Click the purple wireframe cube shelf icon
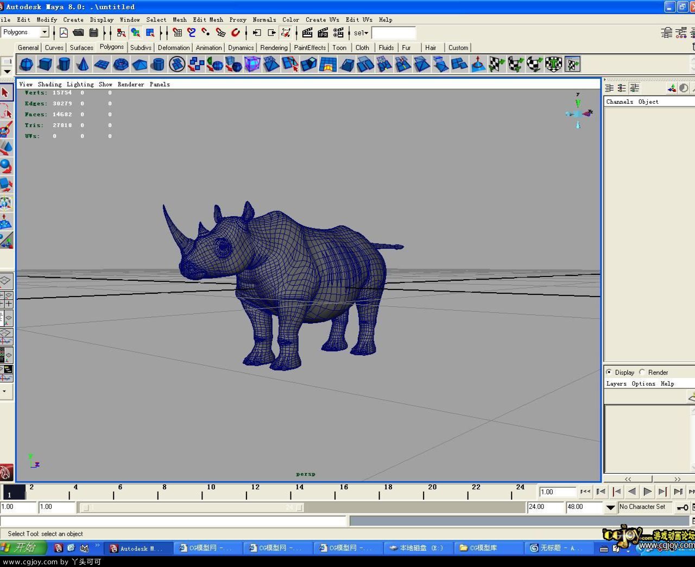695x567 pixels. pyautogui.click(x=252, y=65)
